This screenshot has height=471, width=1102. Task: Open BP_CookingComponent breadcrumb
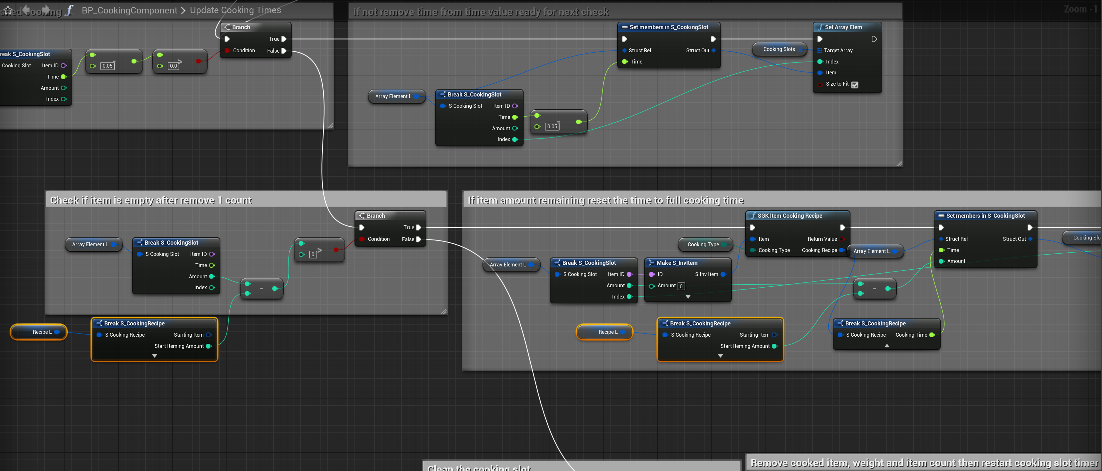[129, 10]
